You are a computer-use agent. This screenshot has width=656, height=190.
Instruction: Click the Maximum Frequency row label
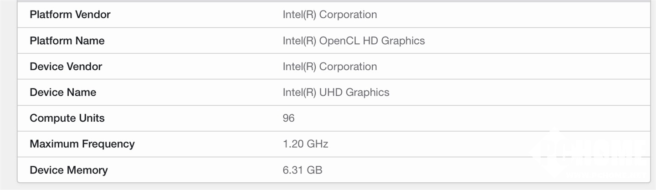tap(82, 144)
